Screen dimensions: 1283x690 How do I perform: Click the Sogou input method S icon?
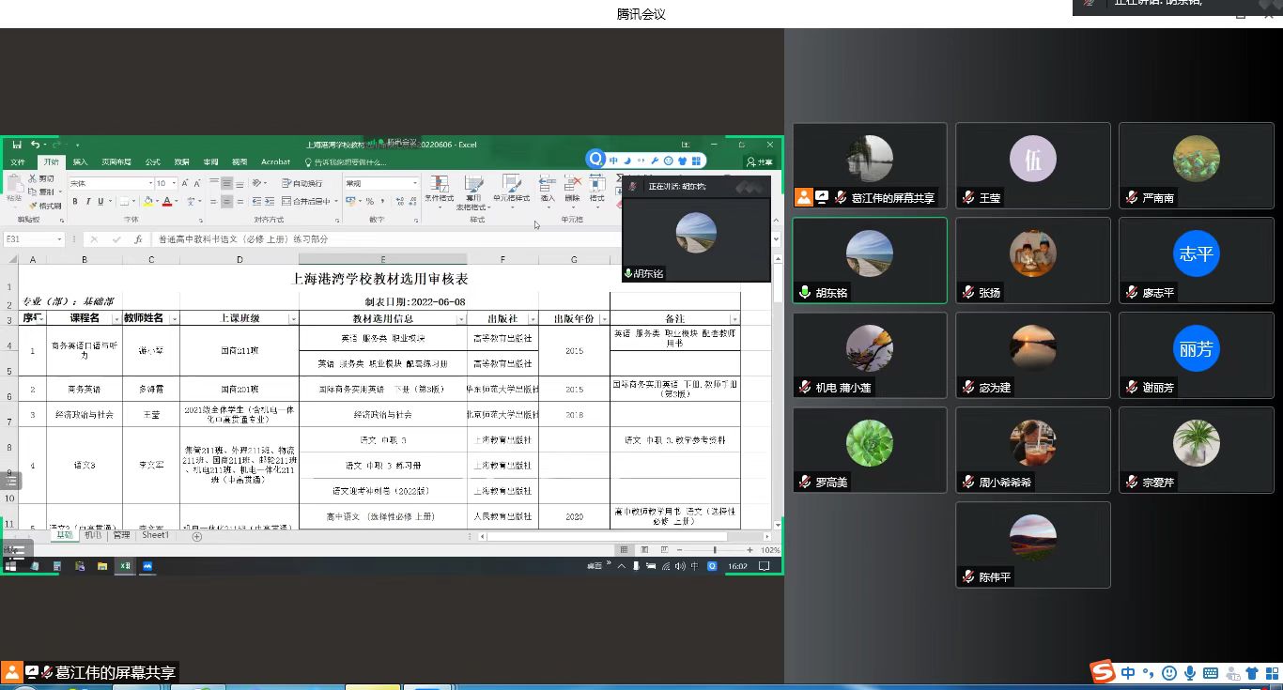1102,671
